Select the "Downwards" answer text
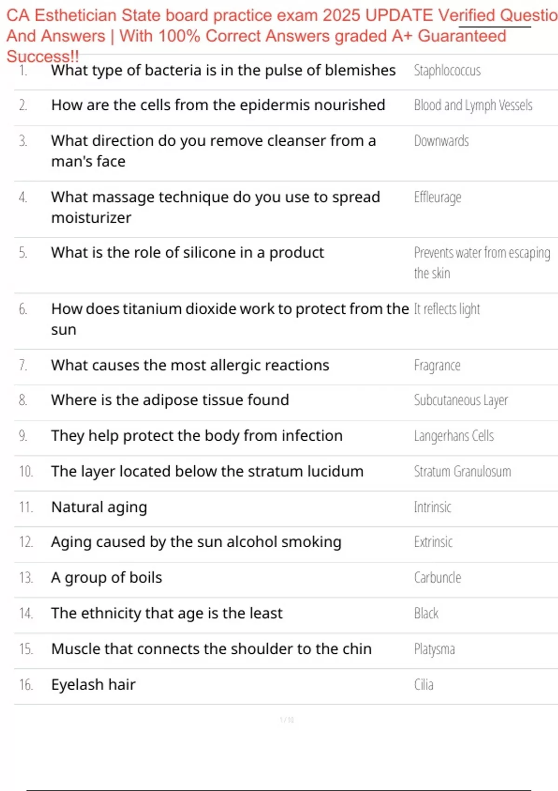Screen dimensions: 558x791 point(441,141)
